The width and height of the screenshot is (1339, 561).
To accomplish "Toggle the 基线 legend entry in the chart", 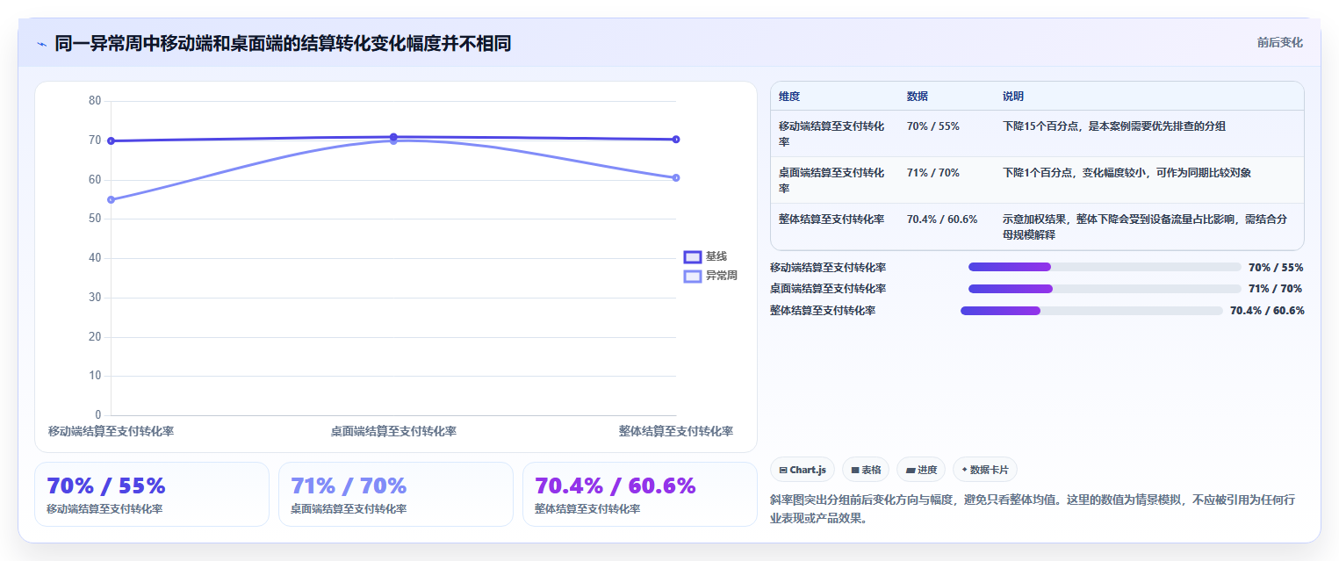I will tap(706, 256).
